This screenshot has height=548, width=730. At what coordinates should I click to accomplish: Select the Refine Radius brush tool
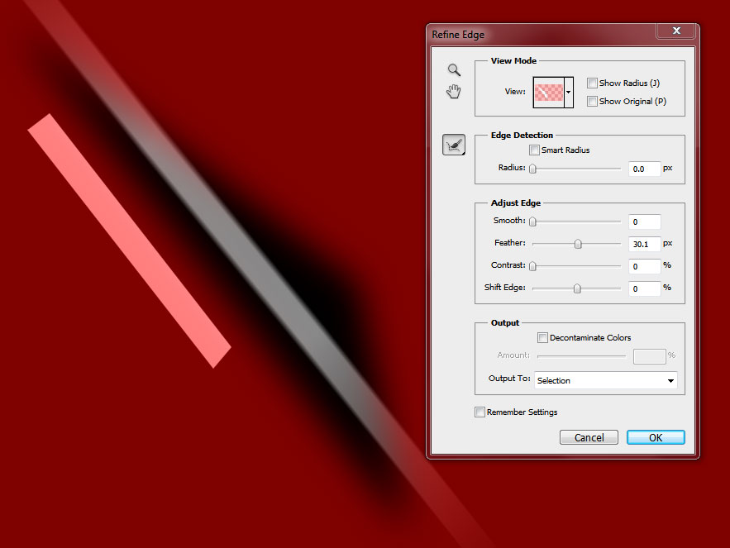point(454,145)
